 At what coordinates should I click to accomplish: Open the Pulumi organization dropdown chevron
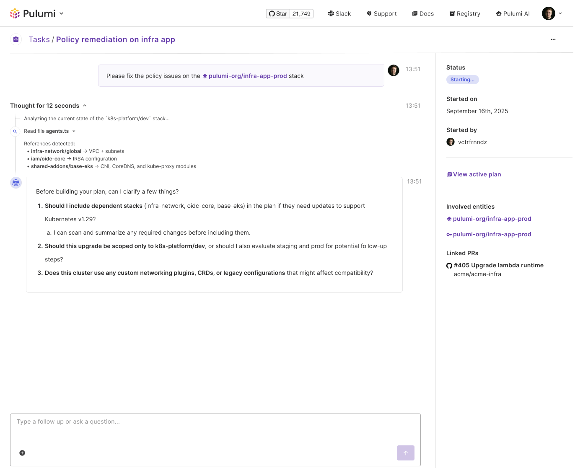62,13
